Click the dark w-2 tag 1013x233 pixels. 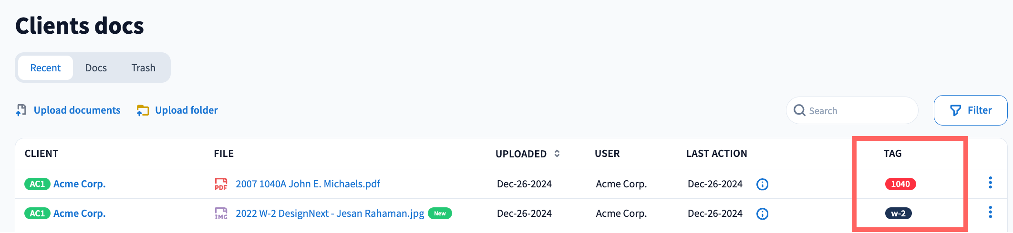[898, 214]
